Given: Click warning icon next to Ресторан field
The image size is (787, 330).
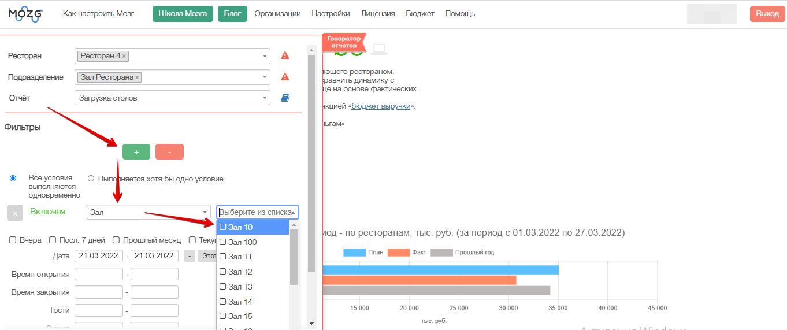Looking at the screenshot, I should pyautogui.click(x=285, y=56).
